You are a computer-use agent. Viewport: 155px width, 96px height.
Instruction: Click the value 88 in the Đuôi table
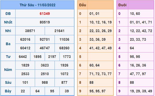click(x=132, y=82)
